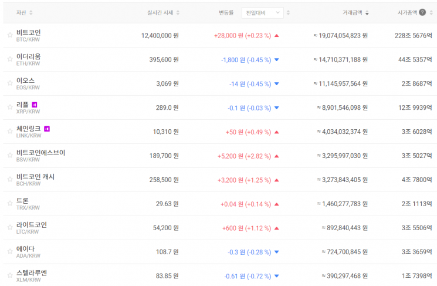This screenshot has height=286, width=437.
Task: Toggle the star for EOS/KRW row
Action: pyautogui.click(x=10, y=83)
